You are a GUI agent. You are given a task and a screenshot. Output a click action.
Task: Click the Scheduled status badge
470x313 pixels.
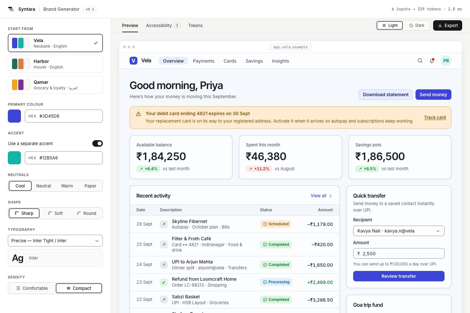click(x=276, y=224)
